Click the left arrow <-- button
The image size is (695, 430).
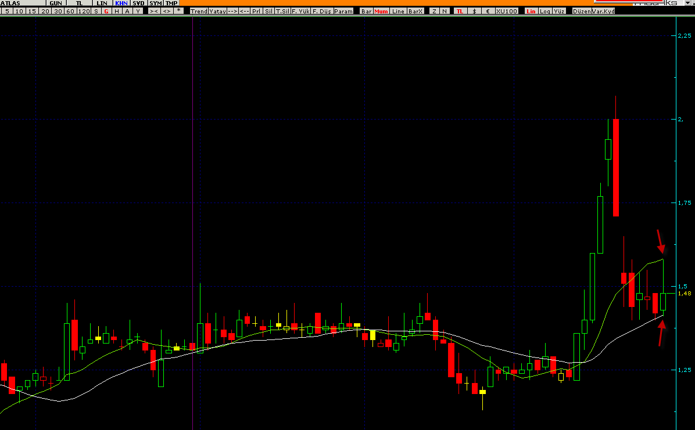tap(244, 11)
